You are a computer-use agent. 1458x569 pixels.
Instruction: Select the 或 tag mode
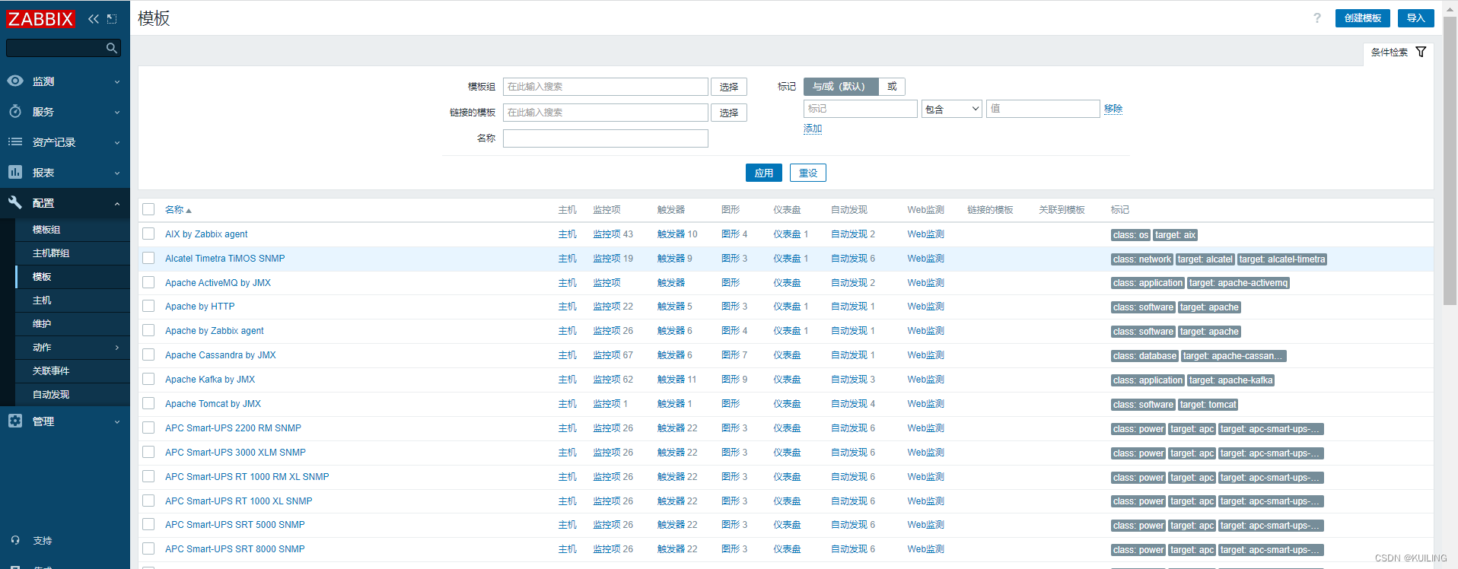click(x=892, y=87)
